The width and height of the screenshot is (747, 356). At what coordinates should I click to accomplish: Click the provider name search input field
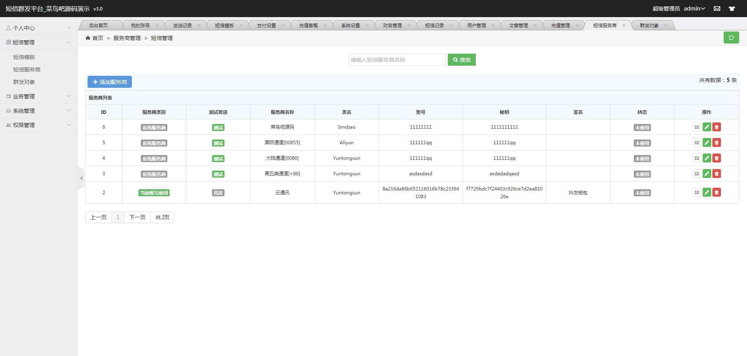tap(397, 59)
